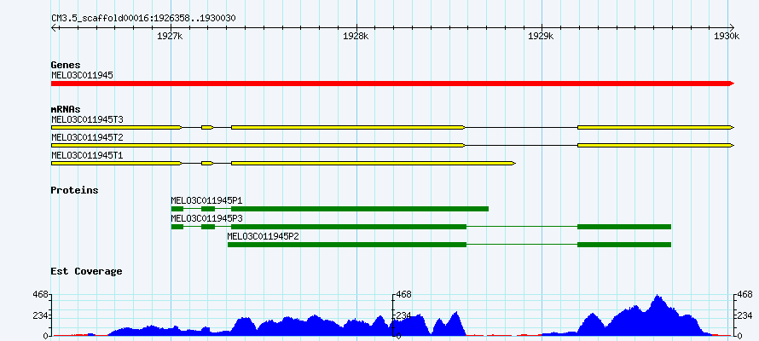Click the long yellow exon of transcript T2
Image resolution: width=759 pixels, height=341 pixels.
[x=258, y=145]
